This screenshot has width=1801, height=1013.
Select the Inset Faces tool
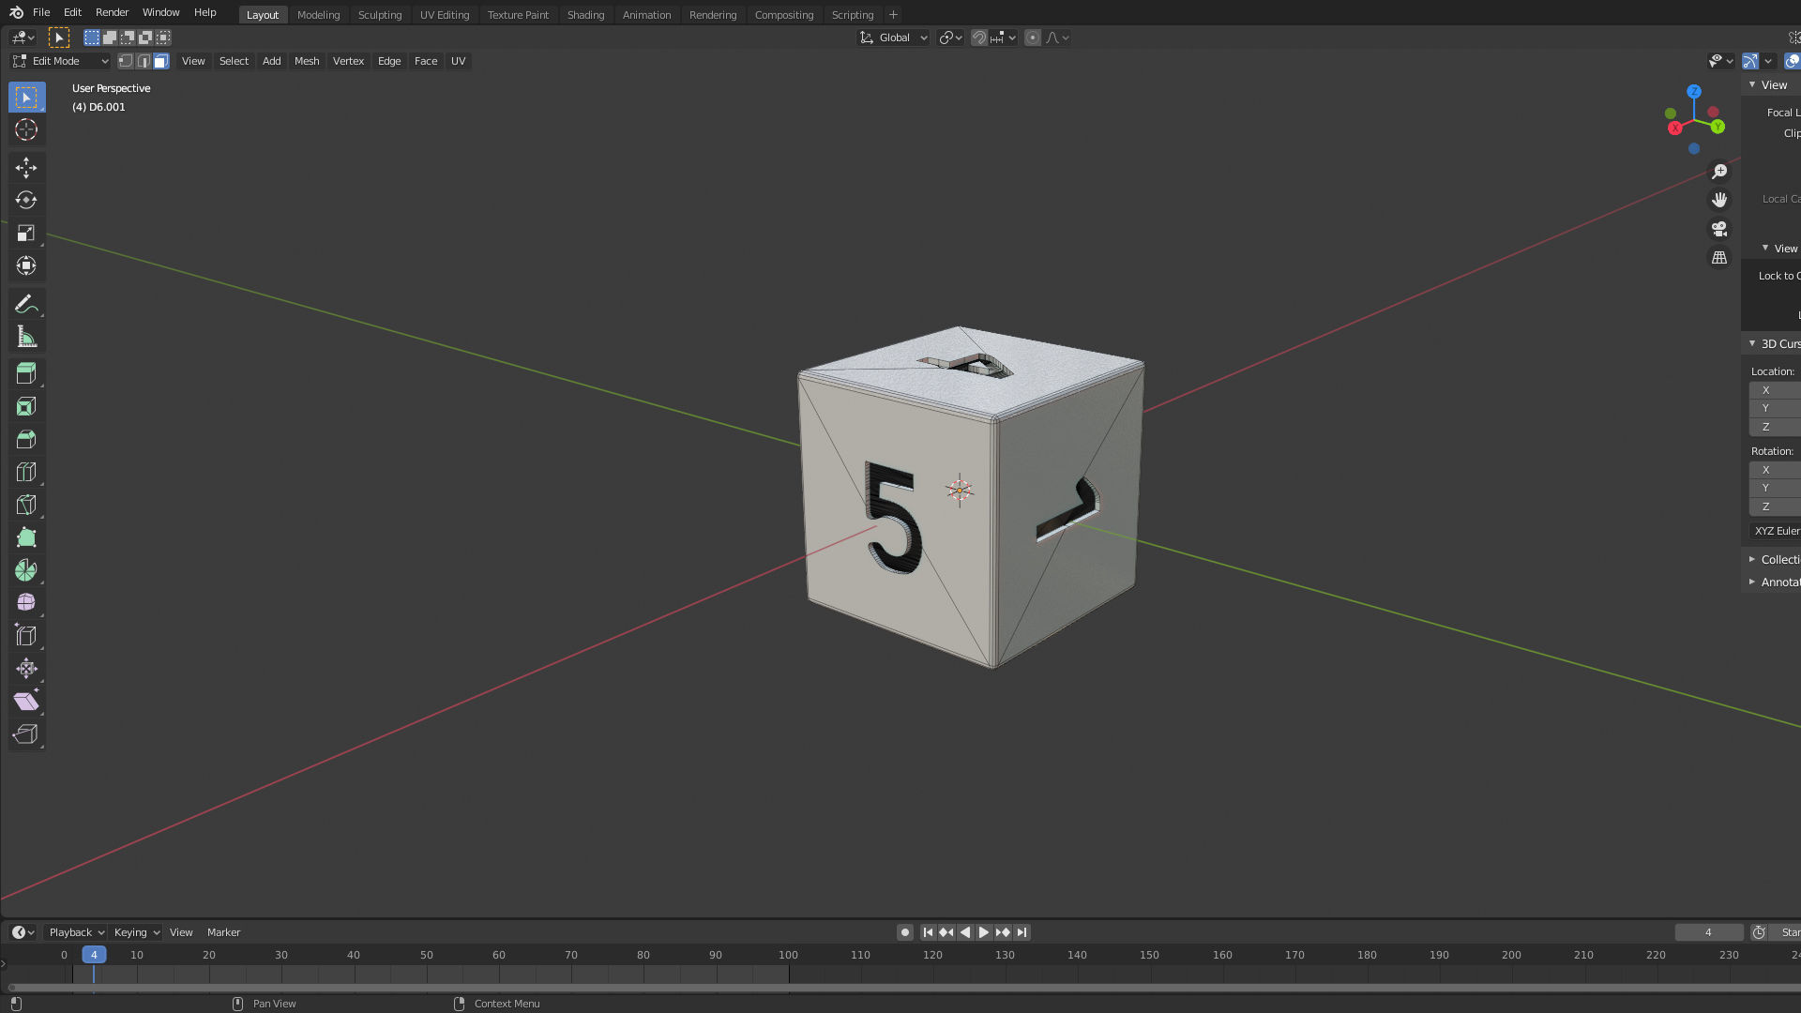(26, 407)
